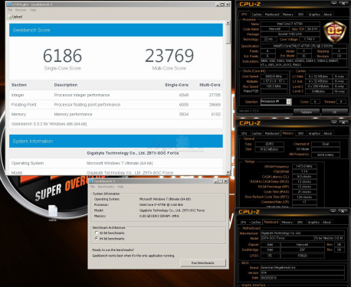Minimize the middle CPU-Z window
Image resolution: width=351 pixels, height=287 pixels.
pyautogui.click(x=335, y=122)
